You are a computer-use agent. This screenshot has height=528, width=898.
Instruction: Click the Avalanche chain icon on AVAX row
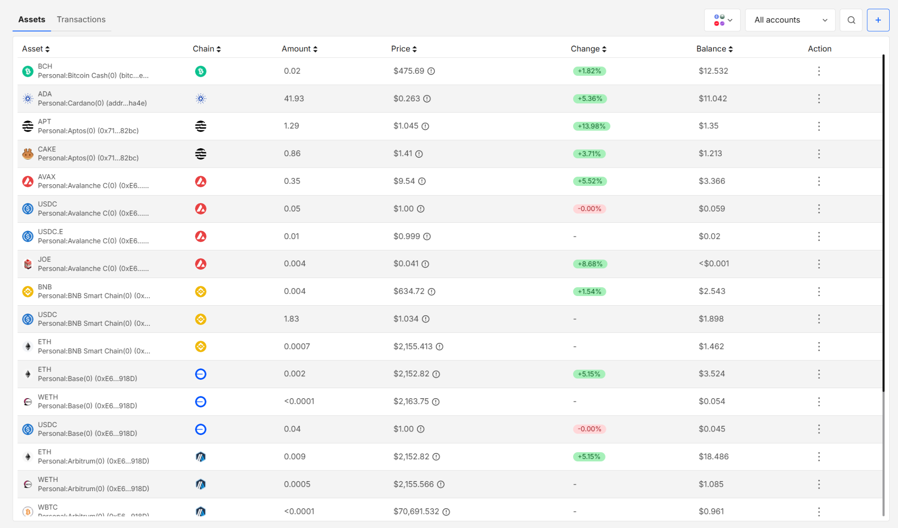coord(200,181)
